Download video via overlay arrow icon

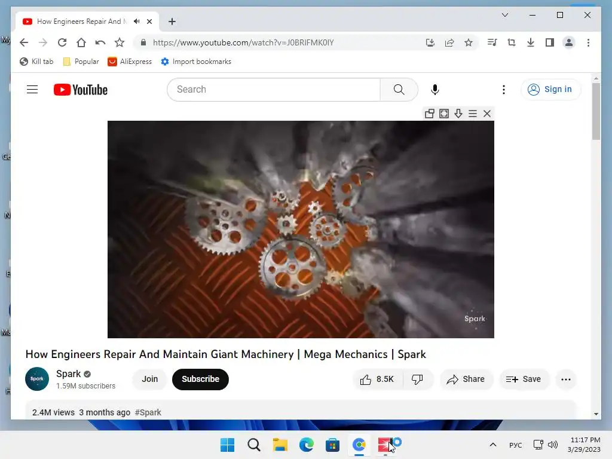point(458,114)
